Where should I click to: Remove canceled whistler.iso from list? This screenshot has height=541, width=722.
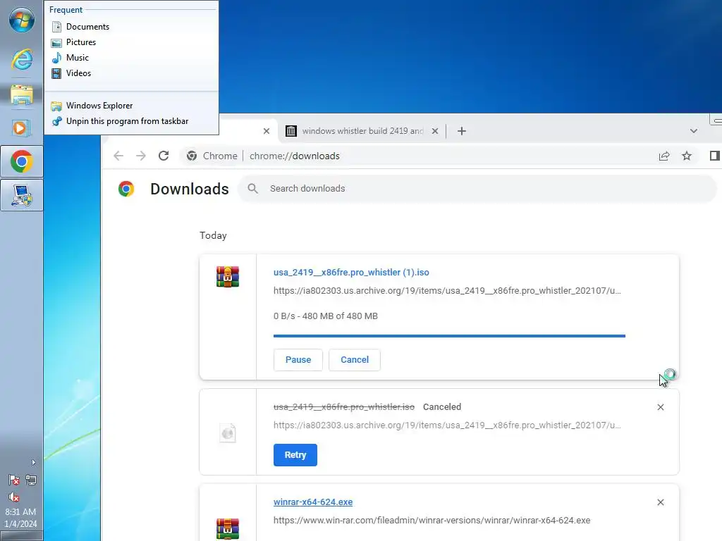point(660,407)
